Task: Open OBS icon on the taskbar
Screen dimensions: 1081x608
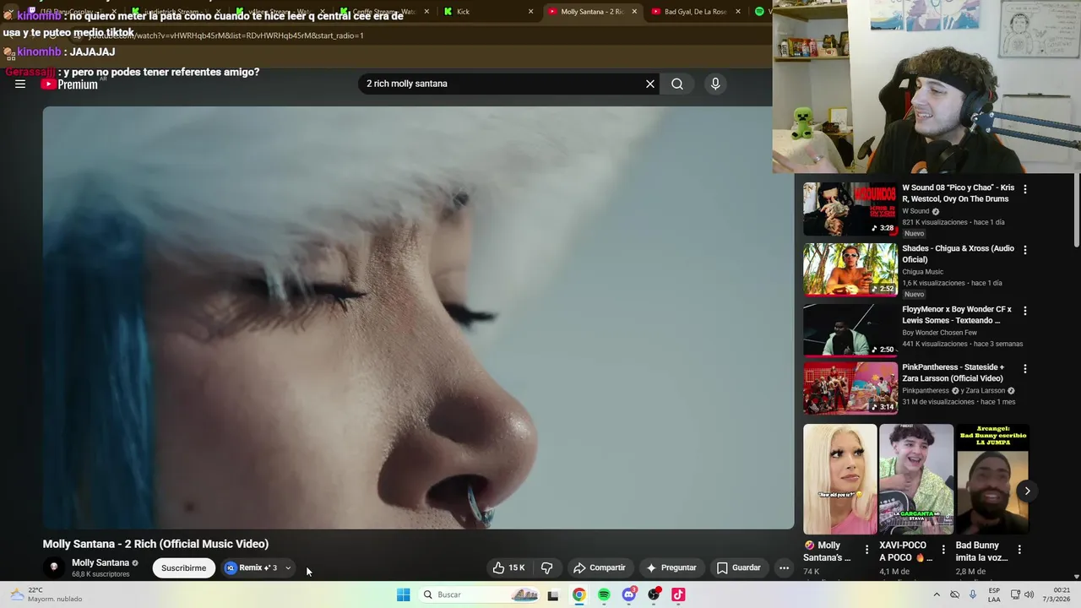Action: 654,594
